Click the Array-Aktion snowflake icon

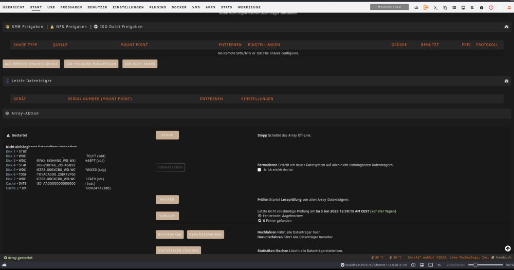(x=7, y=113)
